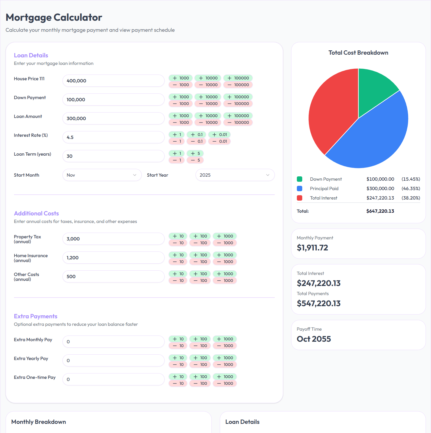Increase Loan Term by 5 years
431x433 pixels.
coord(195,153)
